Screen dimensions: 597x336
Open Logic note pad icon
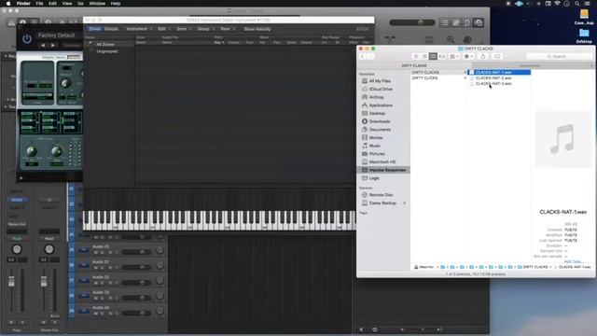pyautogui.click(x=456, y=22)
